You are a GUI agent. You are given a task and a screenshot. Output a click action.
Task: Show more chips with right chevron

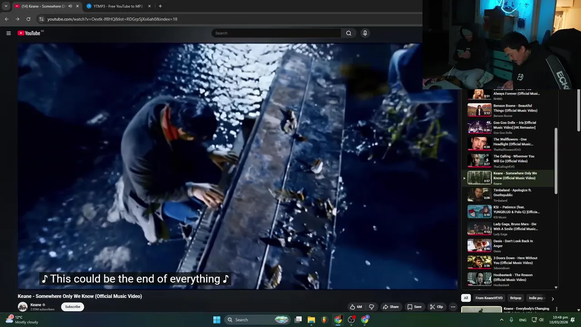552,298
